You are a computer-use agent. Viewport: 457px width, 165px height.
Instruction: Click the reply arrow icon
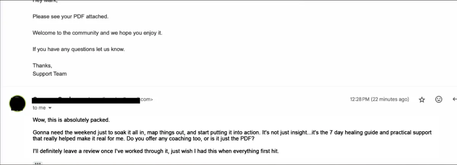[454, 100]
